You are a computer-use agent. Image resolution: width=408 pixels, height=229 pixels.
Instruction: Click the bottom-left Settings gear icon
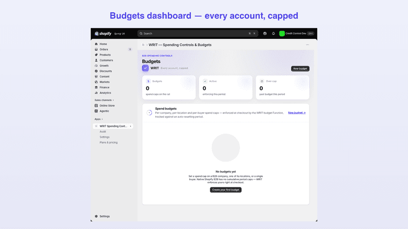point(96,216)
